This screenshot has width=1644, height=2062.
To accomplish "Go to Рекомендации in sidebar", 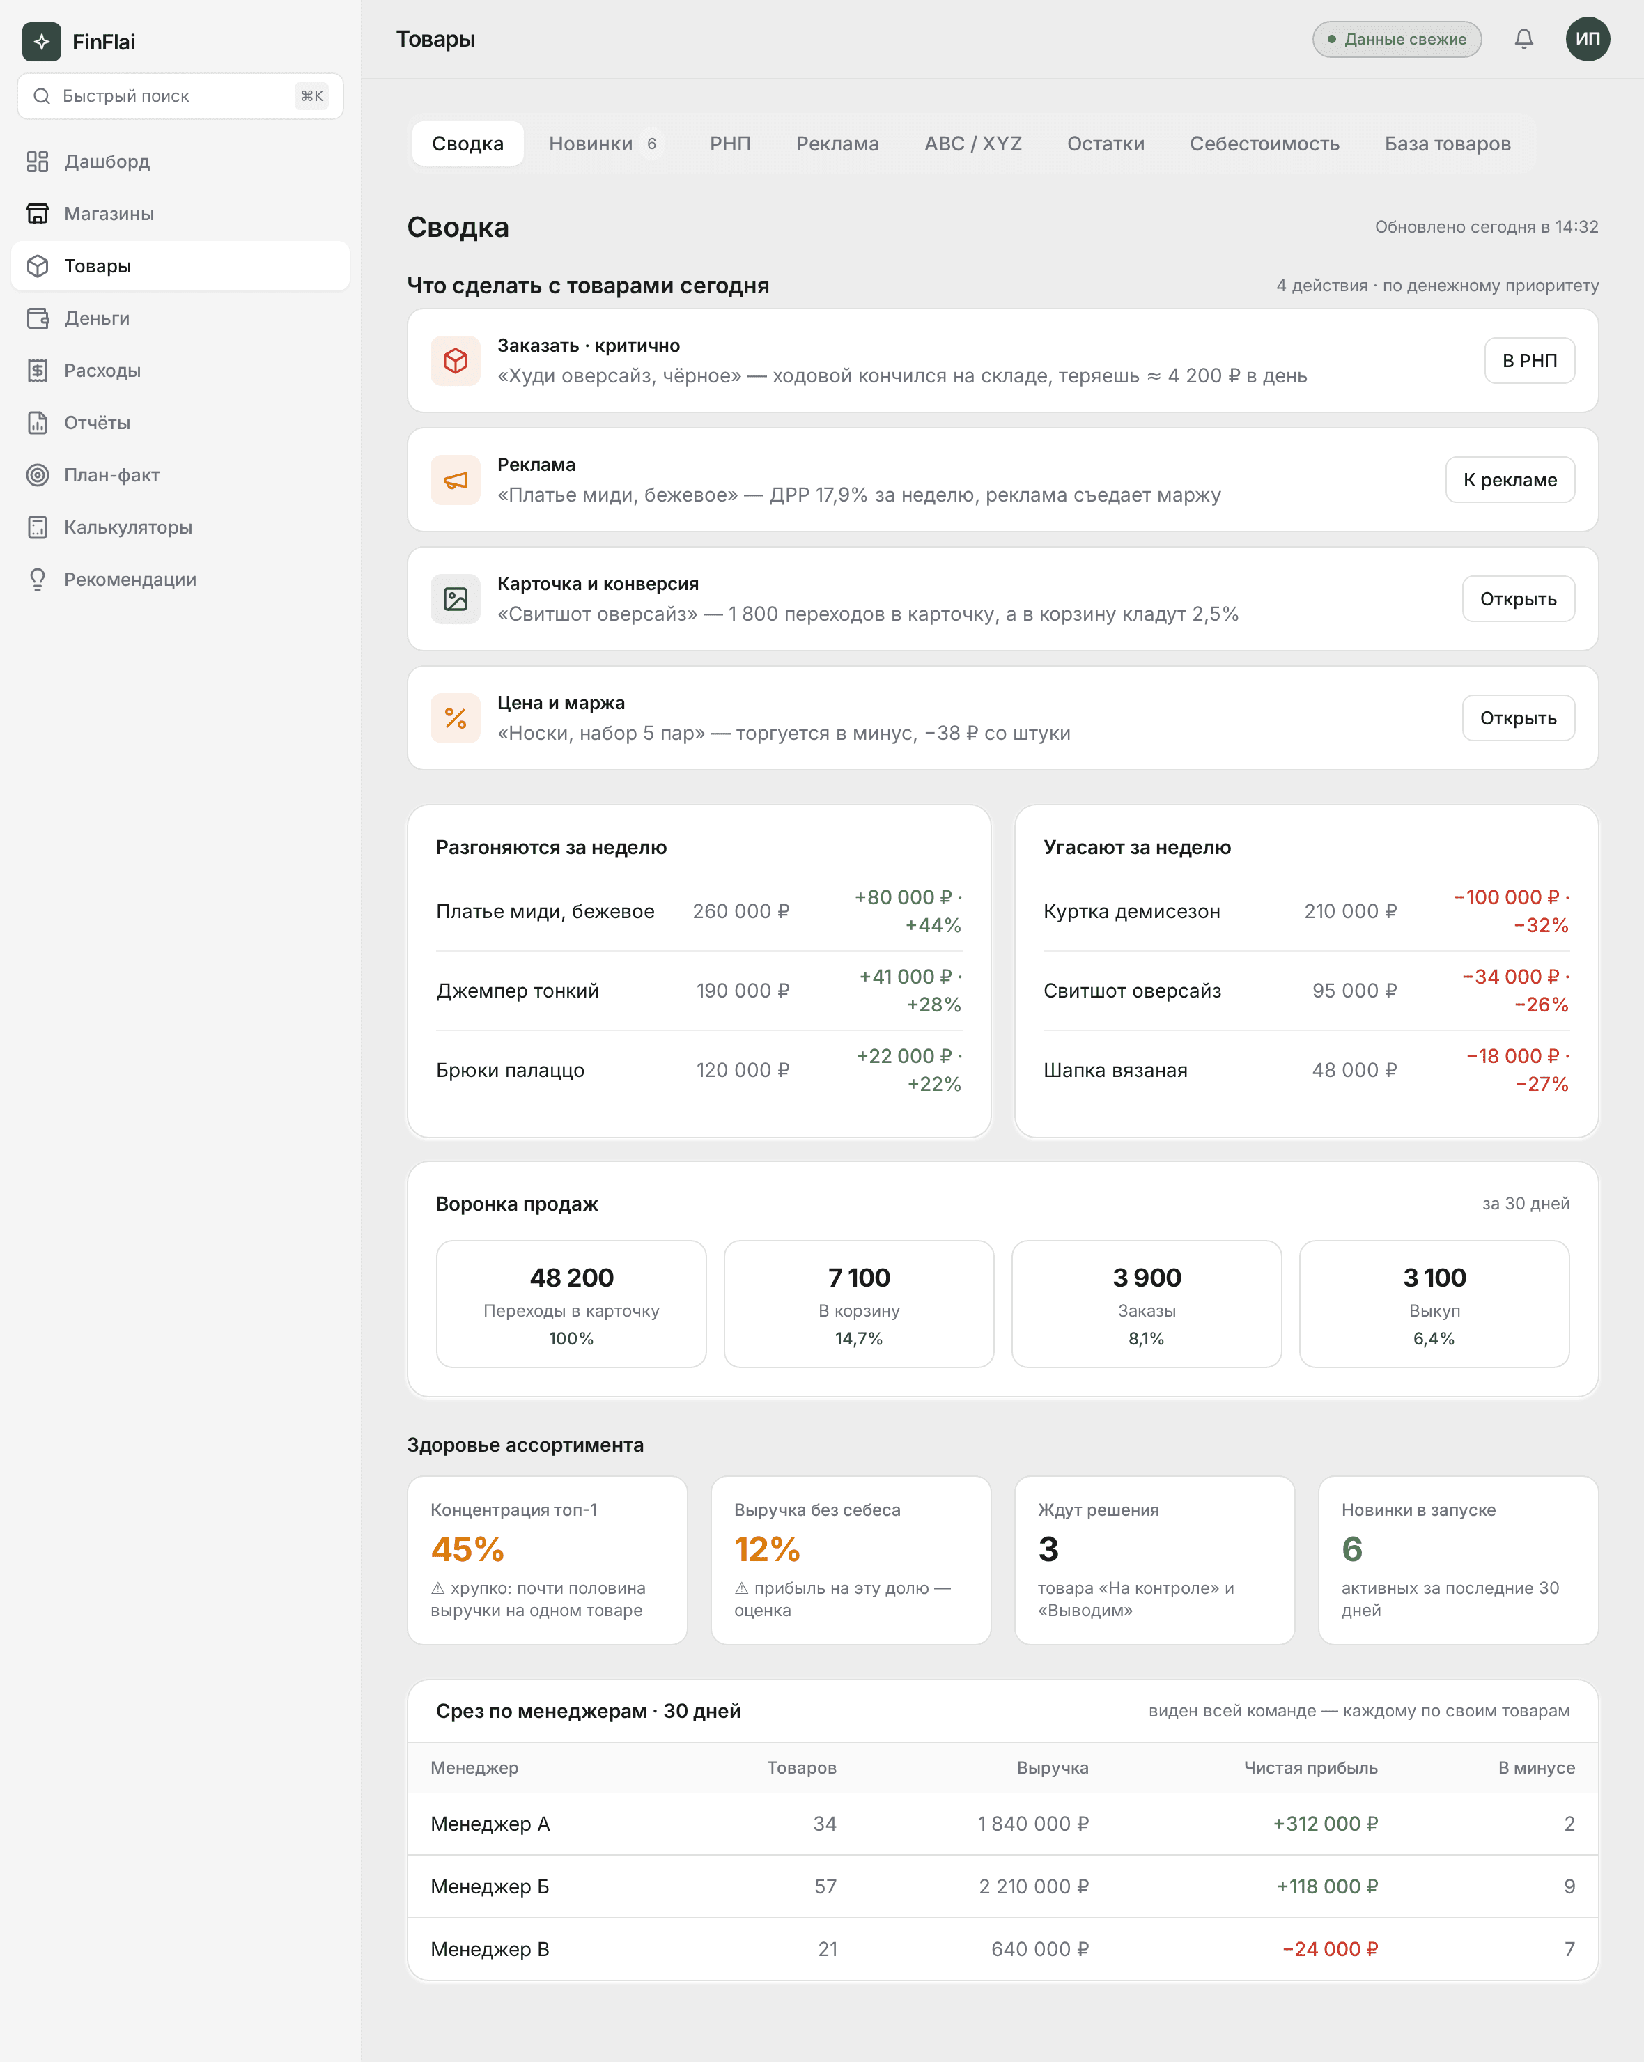I will (x=180, y=580).
